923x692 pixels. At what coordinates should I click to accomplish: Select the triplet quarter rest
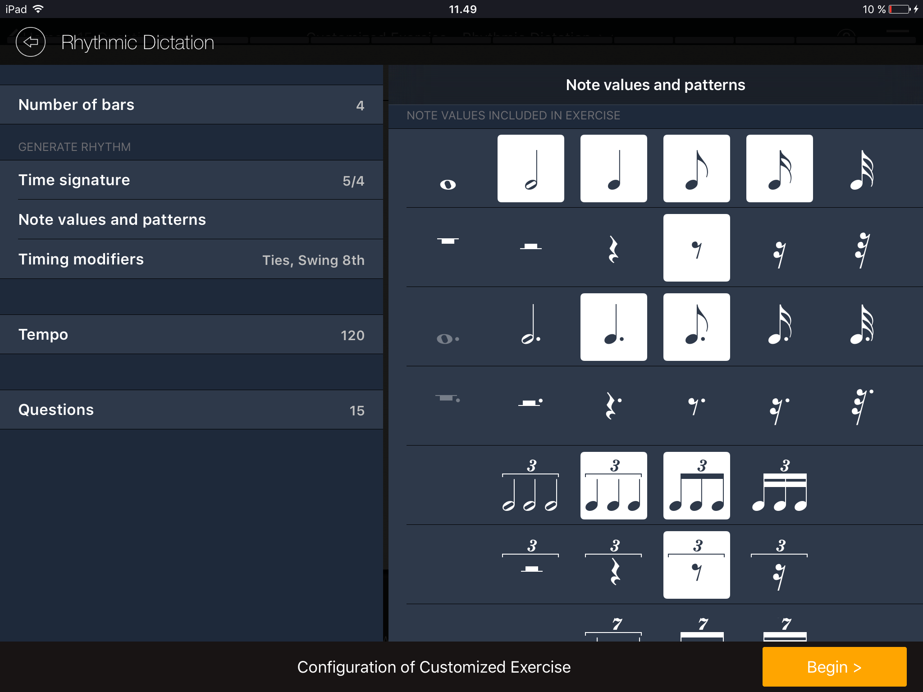pyautogui.click(x=613, y=566)
